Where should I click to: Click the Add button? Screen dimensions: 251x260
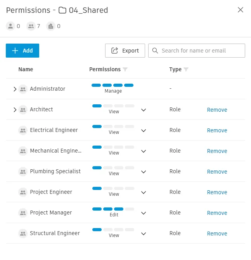23,51
